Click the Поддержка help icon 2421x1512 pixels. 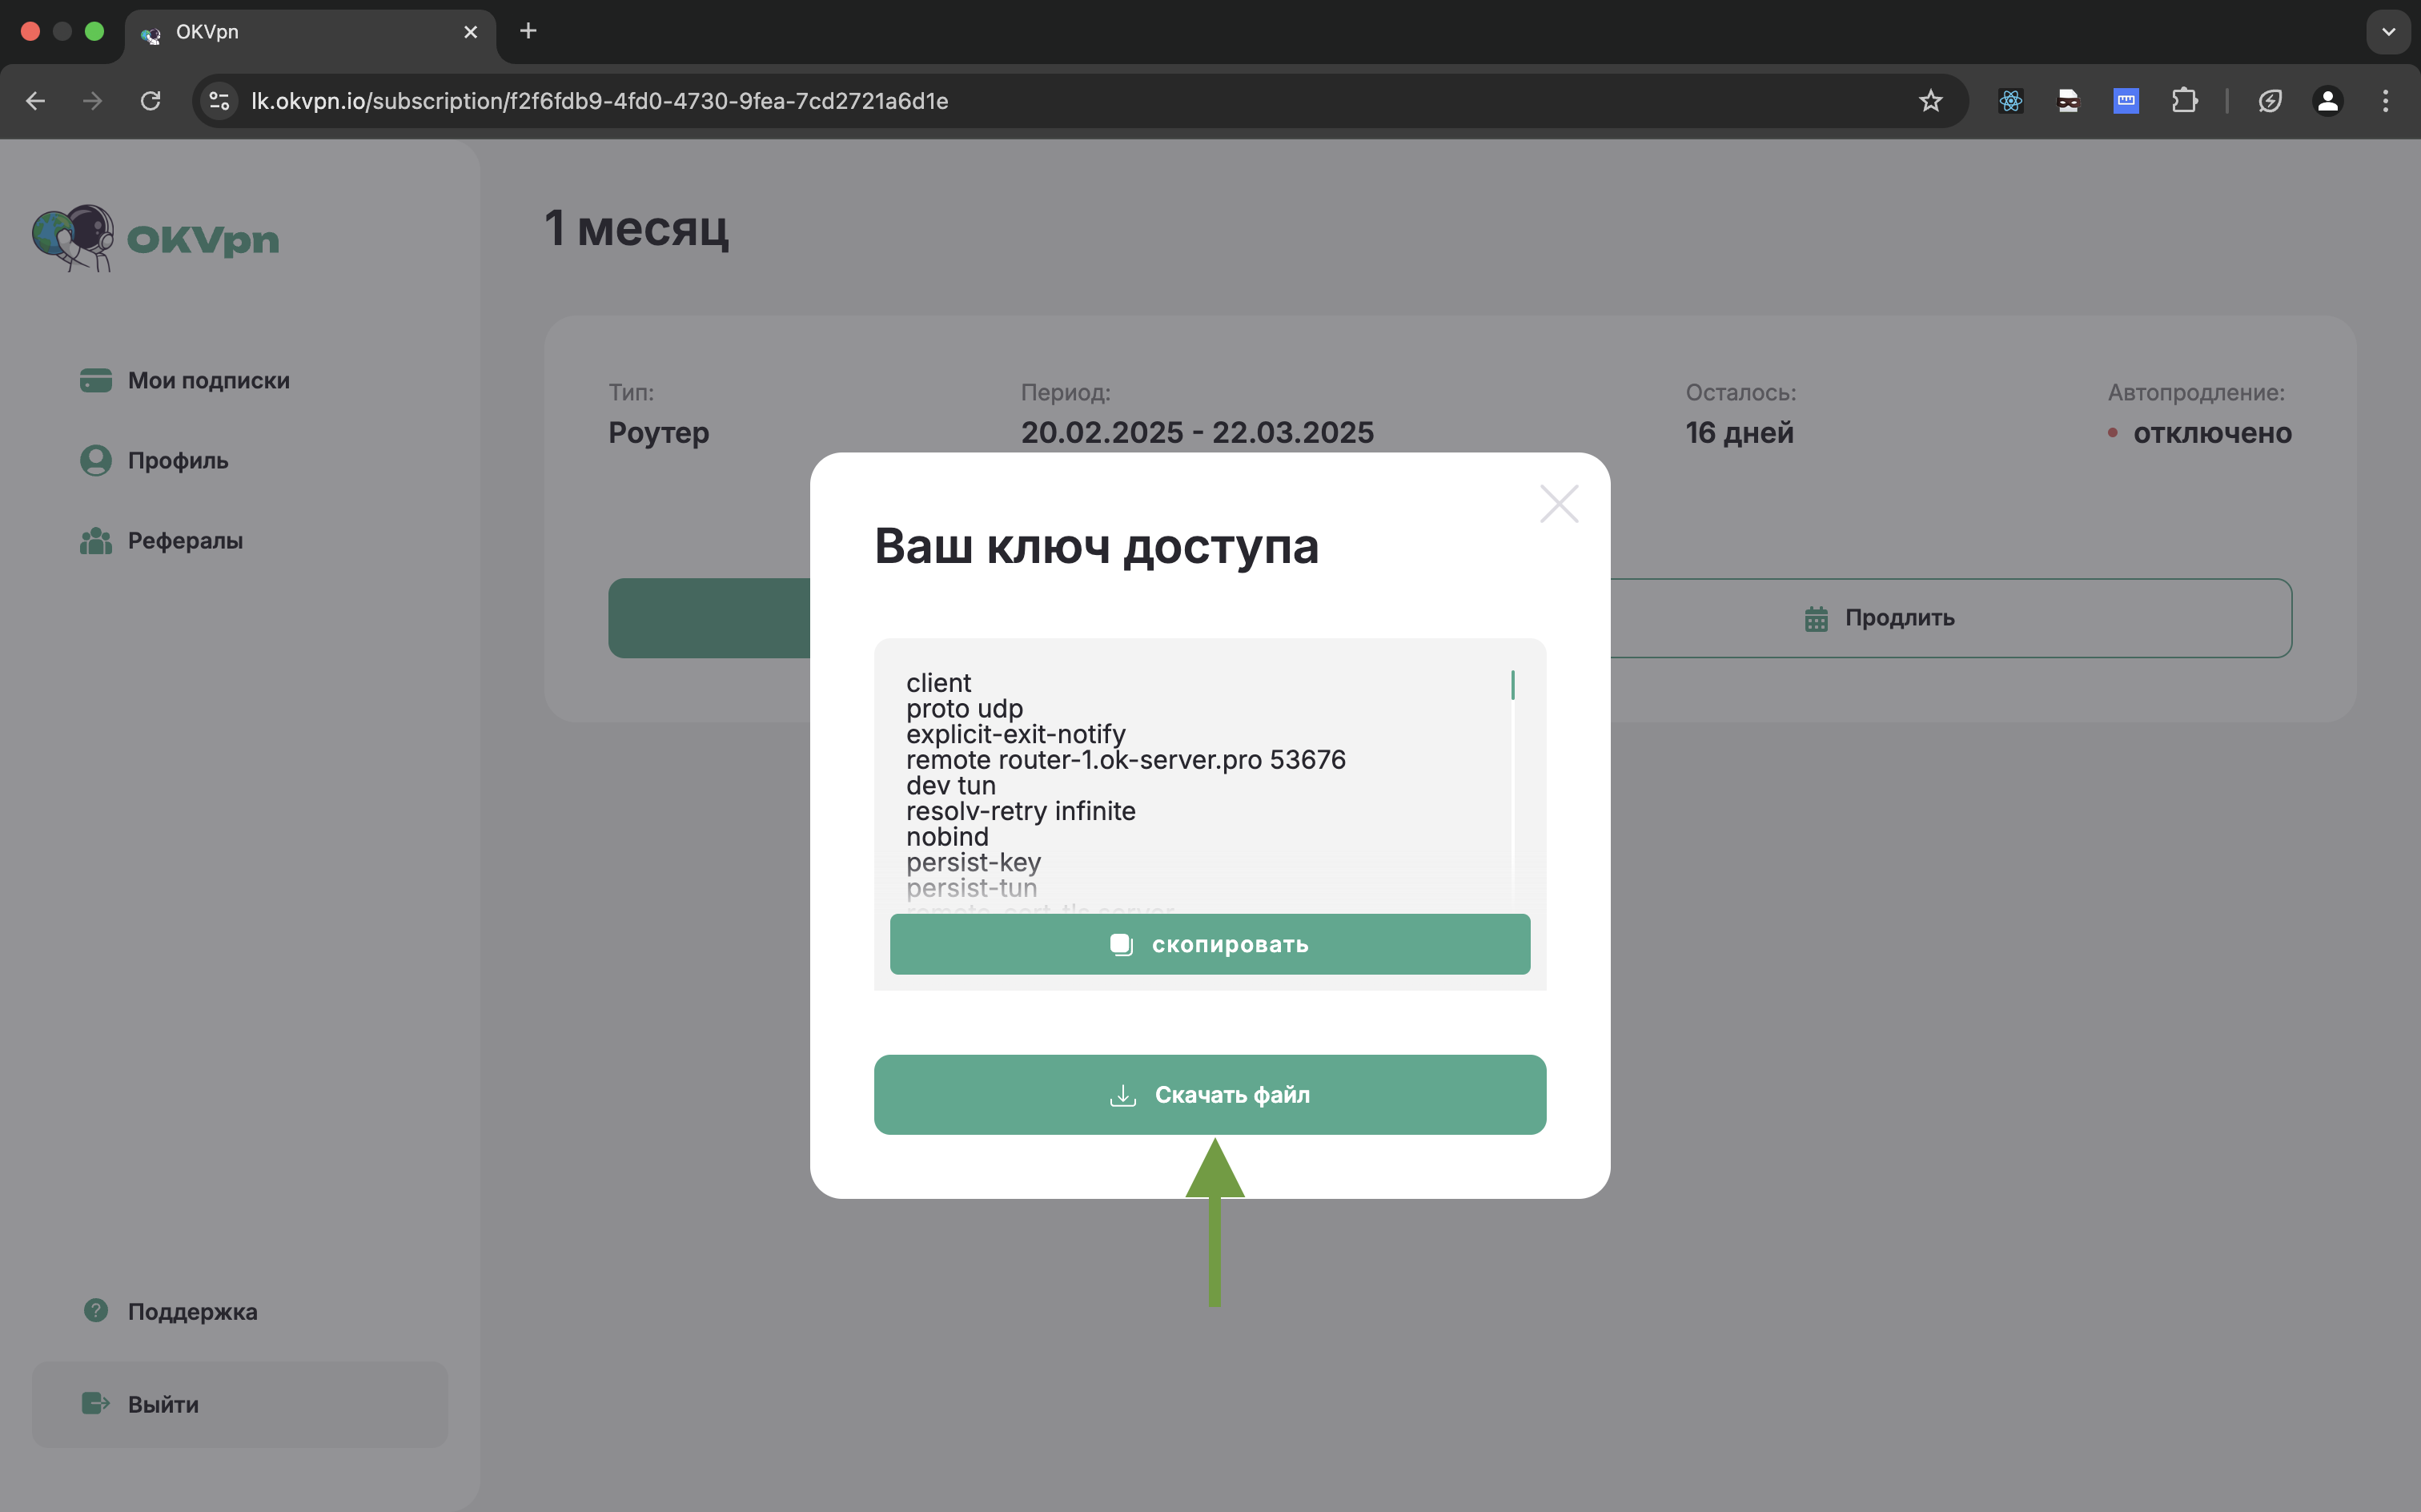96,1310
